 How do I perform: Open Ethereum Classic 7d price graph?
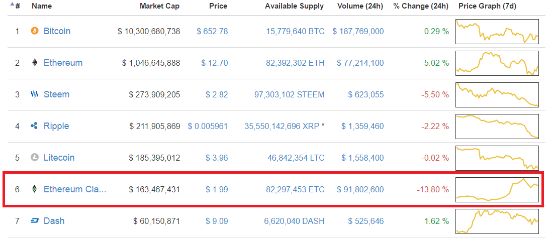coord(497,189)
